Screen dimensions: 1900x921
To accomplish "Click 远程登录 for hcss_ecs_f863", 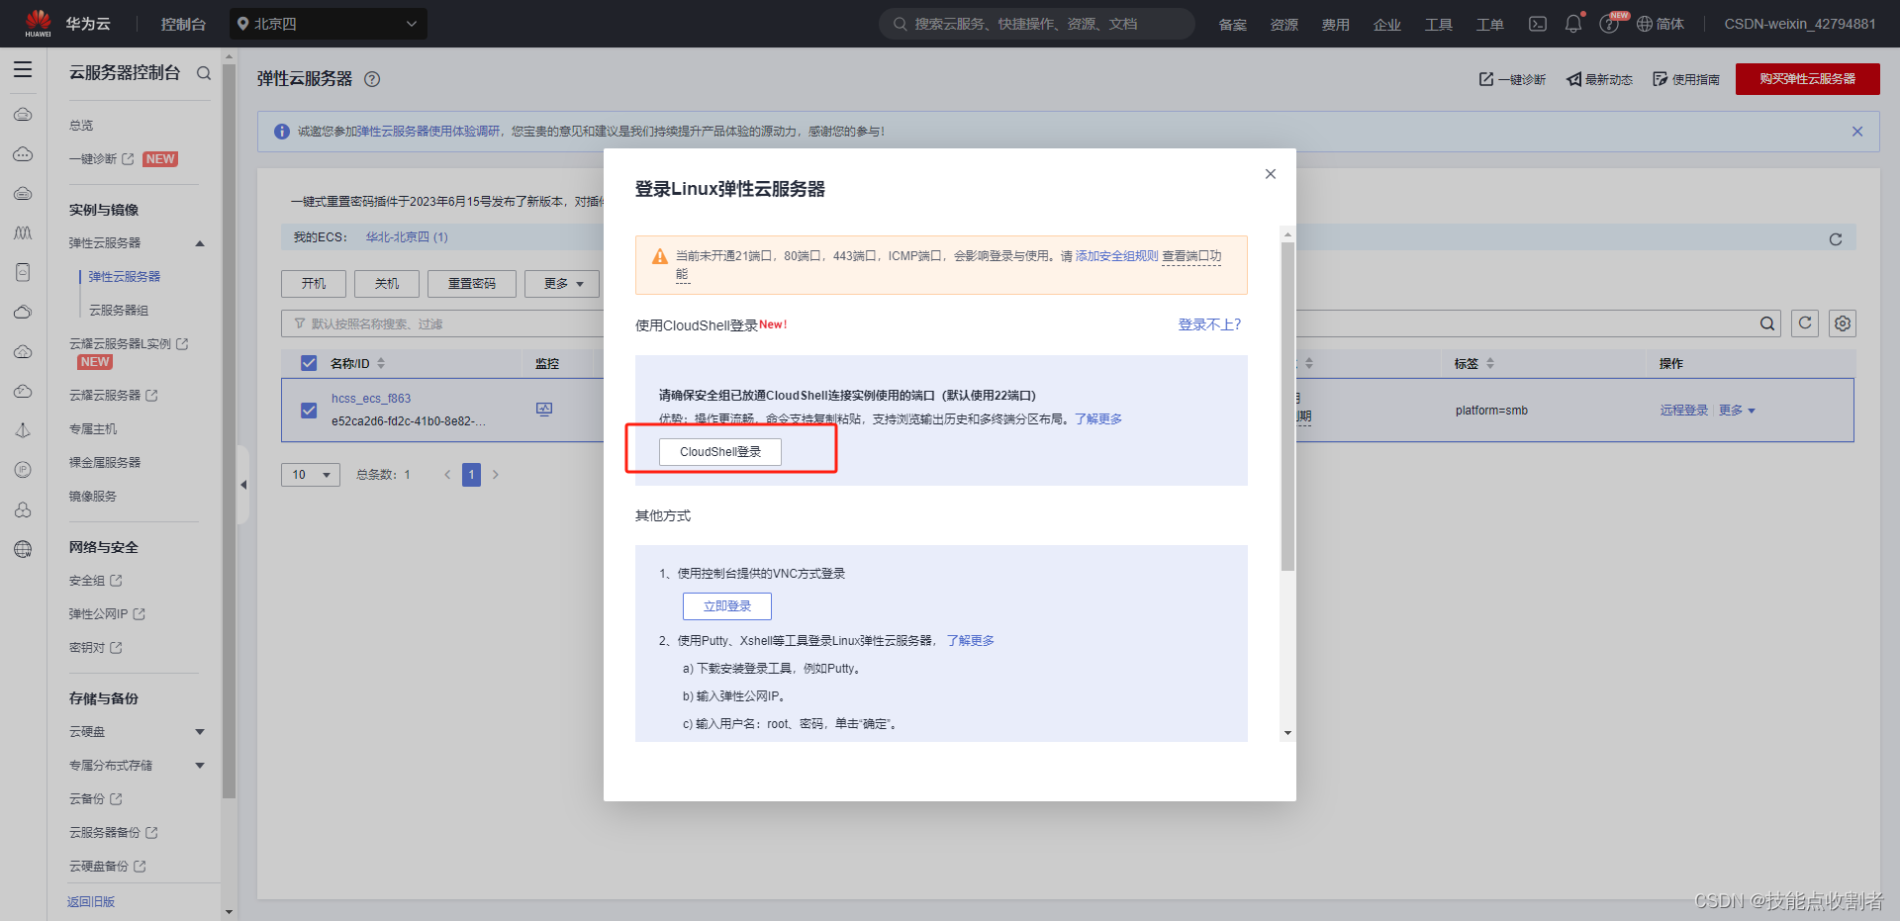I will tap(1684, 411).
